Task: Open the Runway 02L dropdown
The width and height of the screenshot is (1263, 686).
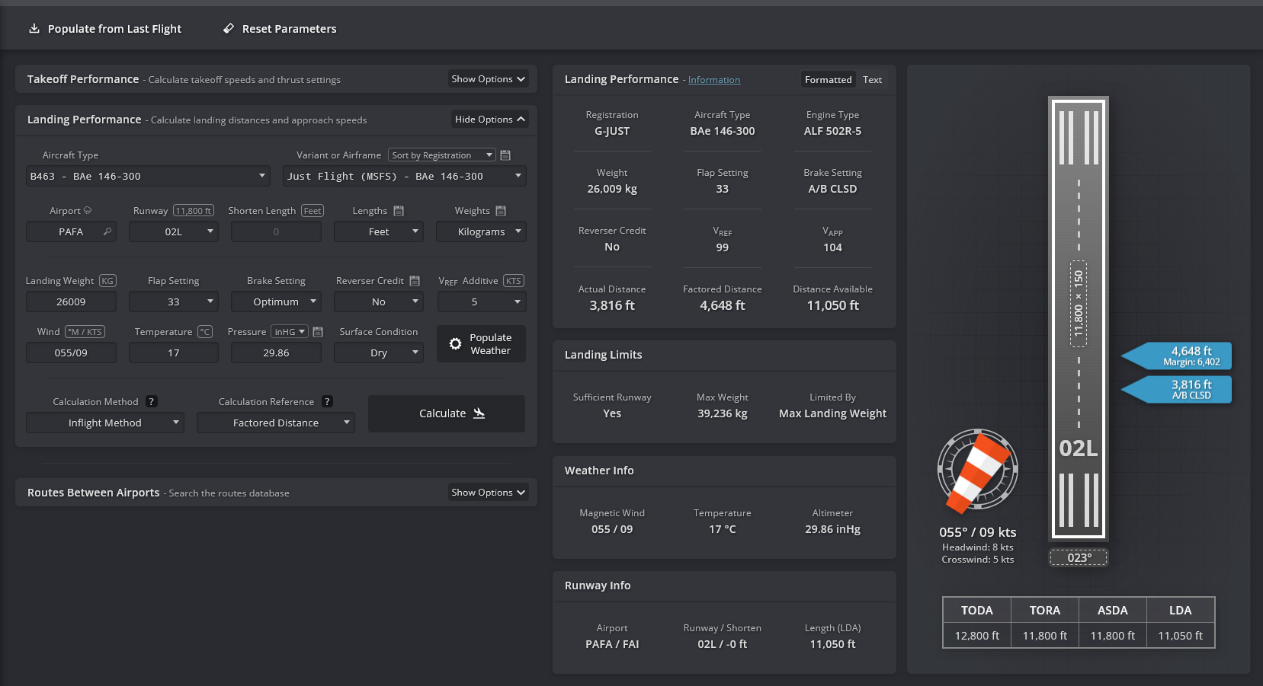Action: [x=174, y=231]
